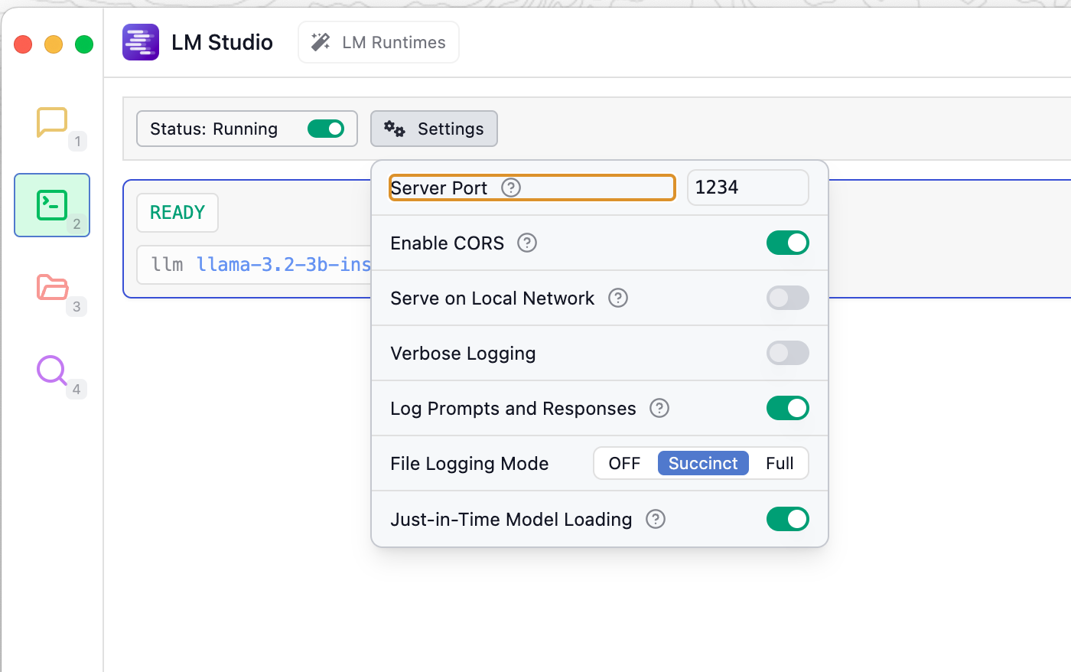This screenshot has width=1071, height=672.
Task: Set File Logging Mode to Full
Action: [x=780, y=463]
